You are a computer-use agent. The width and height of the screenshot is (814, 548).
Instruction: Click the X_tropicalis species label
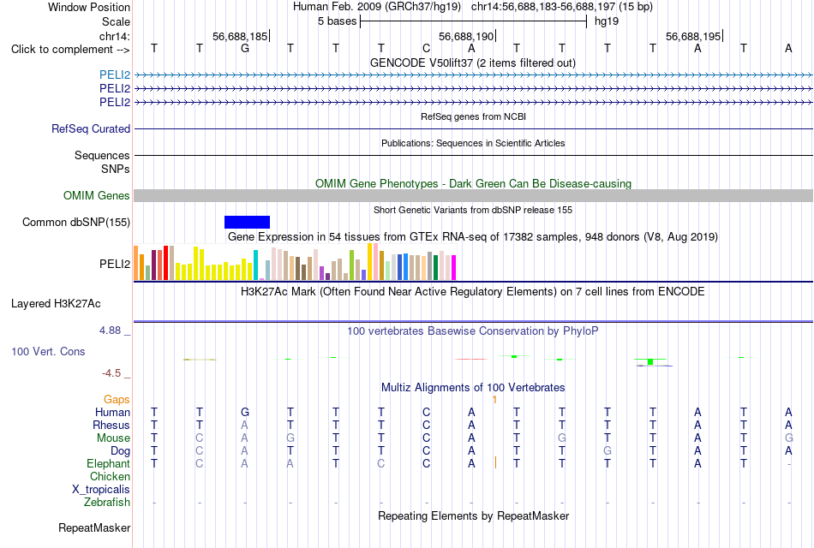[x=101, y=490]
